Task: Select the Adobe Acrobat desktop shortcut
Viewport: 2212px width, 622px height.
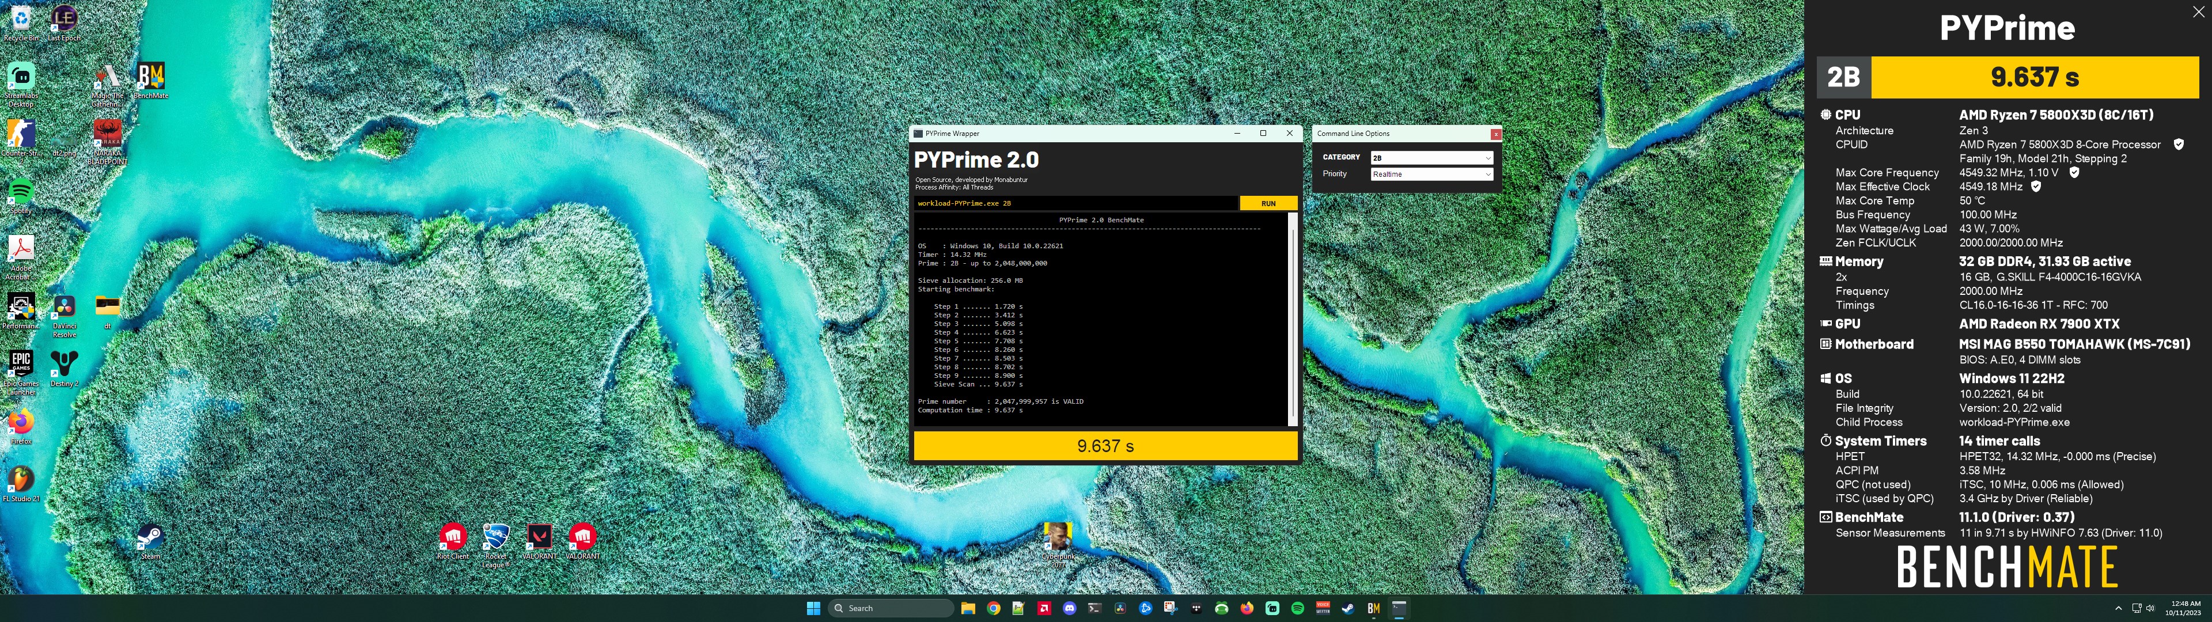Action: click(x=21, y=259)
